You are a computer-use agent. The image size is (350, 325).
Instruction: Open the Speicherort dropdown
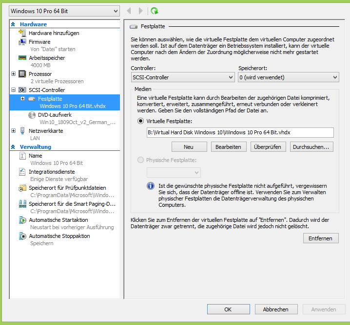point(289,77)
